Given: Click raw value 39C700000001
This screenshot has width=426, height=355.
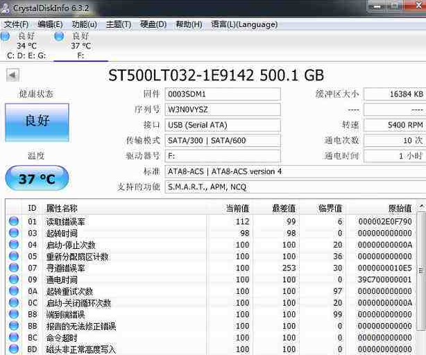Looking at the screenshot, I should [384, 279].
